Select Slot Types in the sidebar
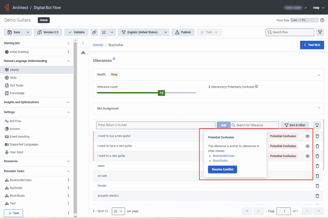This screenshot has width=328, height=219. (x=16, y=86)
